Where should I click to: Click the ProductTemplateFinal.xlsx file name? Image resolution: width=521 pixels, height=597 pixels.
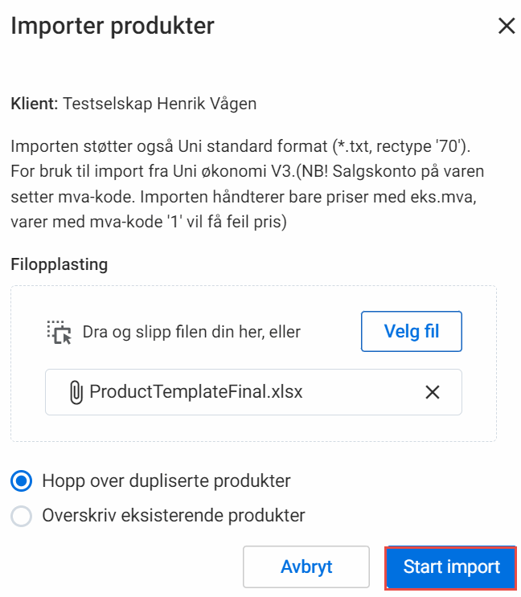[x=195, y=392]
